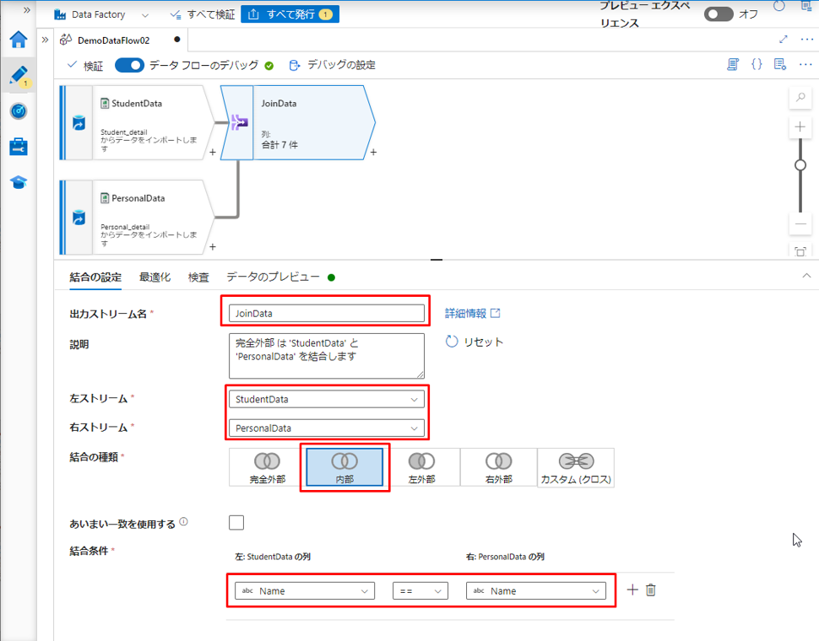This screenshot has width=819, height=641.
Task: Click the canvas zoom slider handle
Action: click(x=800, y=165)
